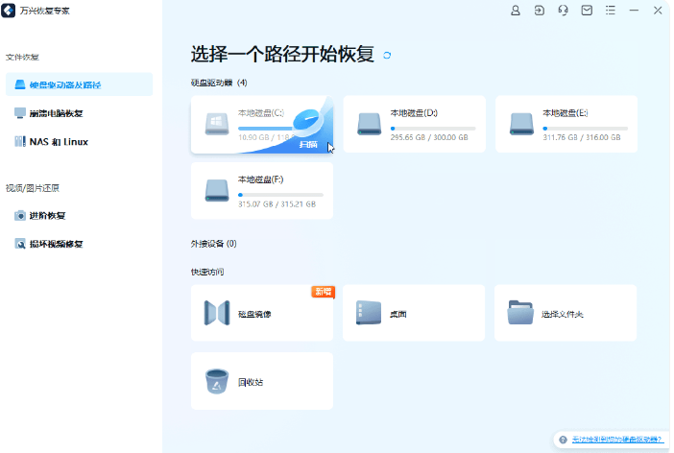This screenshot has height=453, width=674.
Task: Click the corrupted video repair icon
Action: pyautogui.click(x=20, y=244)
